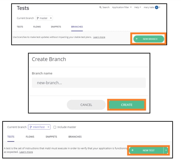181x162 pixels.
Task: Toggle the Include master checkbox
Action: (55, 127)
